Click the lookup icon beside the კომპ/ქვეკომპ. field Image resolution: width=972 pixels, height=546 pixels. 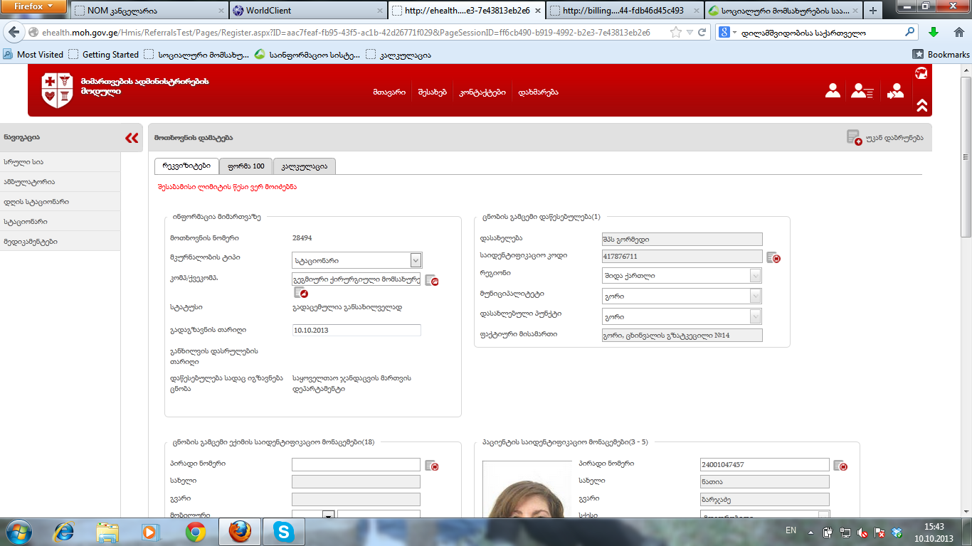click(x=431, y=280)
